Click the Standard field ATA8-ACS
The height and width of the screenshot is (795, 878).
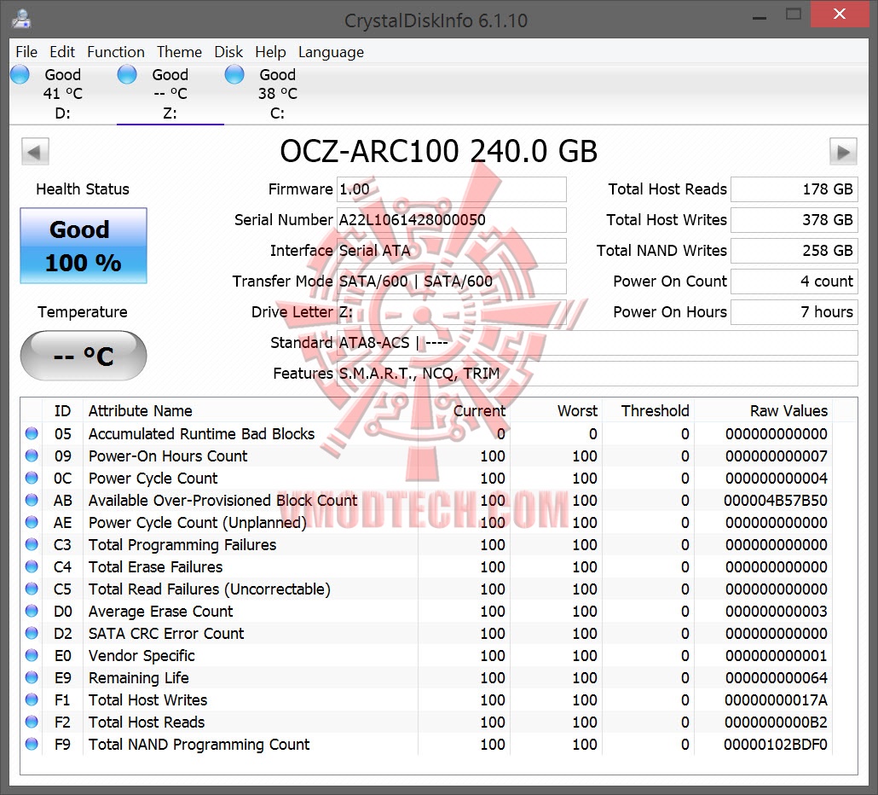point(597,342)
